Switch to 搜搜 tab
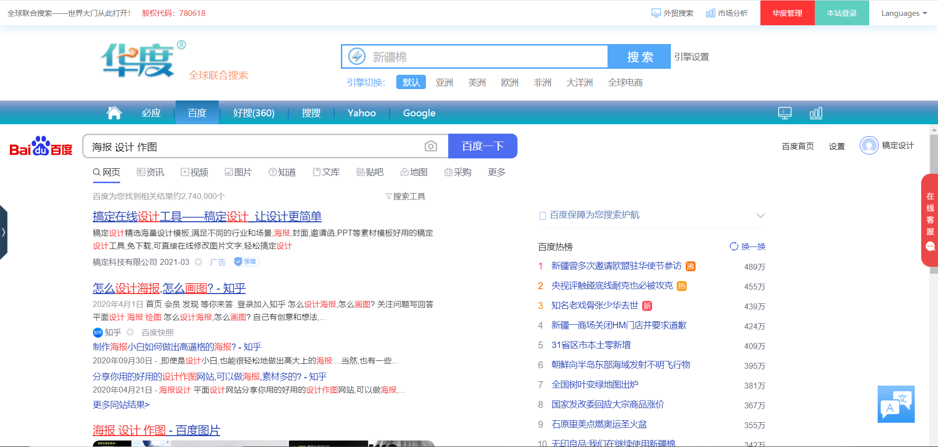 point(311,113)
